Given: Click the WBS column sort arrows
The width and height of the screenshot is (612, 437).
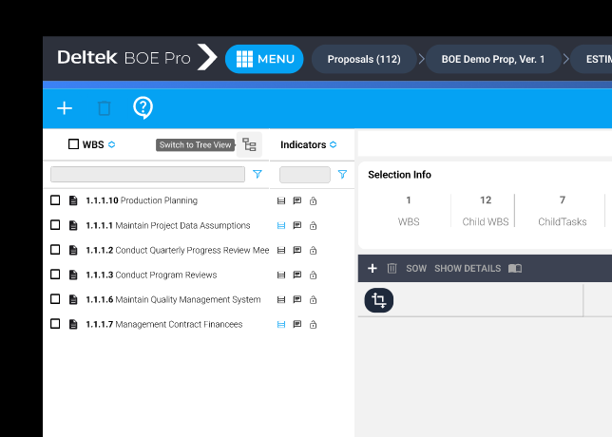Looking at the screenshot, I should point(111,144).
